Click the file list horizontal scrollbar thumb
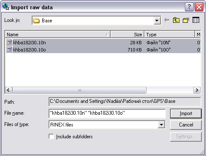The height and width of the screenshot is (156, 206). coord(79,90)
